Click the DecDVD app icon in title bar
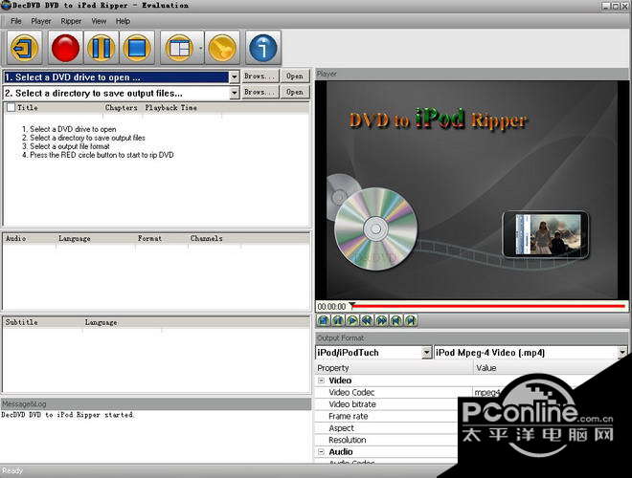This screenshot has height=478, width=632. coord(7,5)
